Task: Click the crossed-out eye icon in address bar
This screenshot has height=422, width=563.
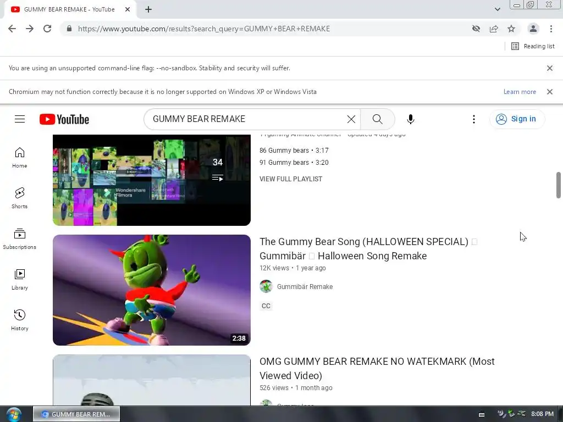Action: [476, 29]
